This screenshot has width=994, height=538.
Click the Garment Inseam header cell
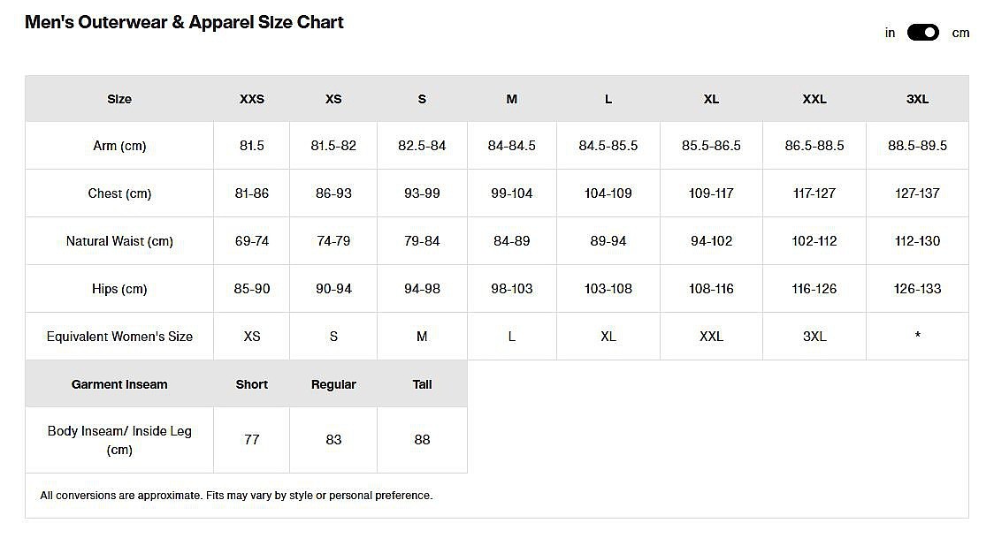pyautogui.click(x=119, y=384)
